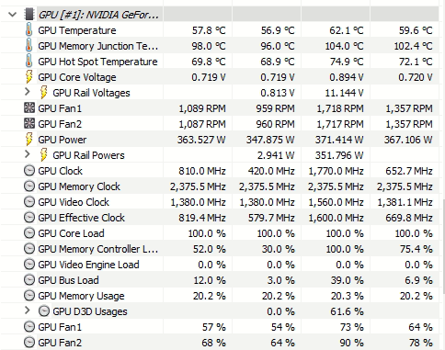Screen dimensions: 445x350
Task: Collapse the GPU [#1] NVIDIA GeForce group
Action: point(12,15)
